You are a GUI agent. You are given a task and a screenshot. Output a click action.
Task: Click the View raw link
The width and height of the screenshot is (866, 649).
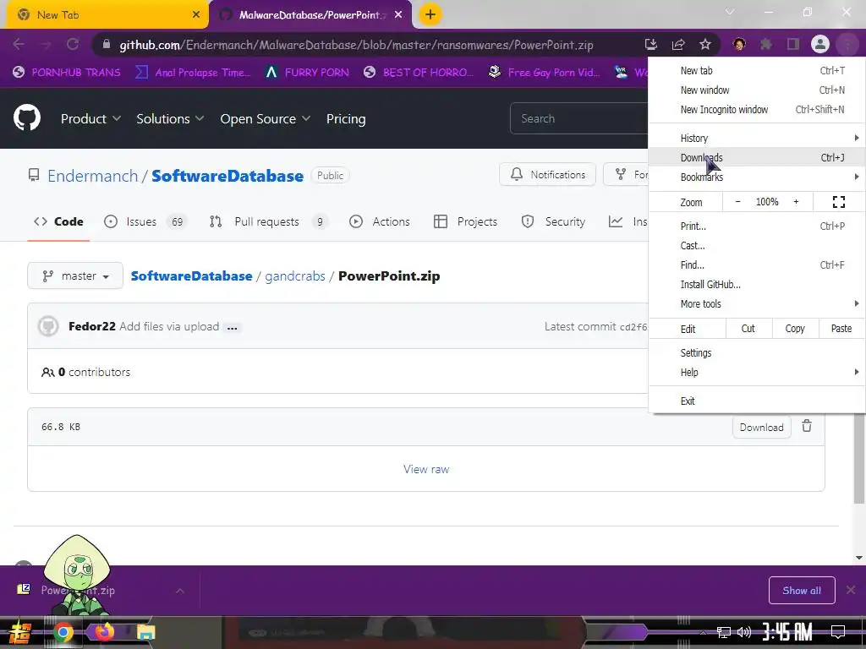click(x=426, y=469)
